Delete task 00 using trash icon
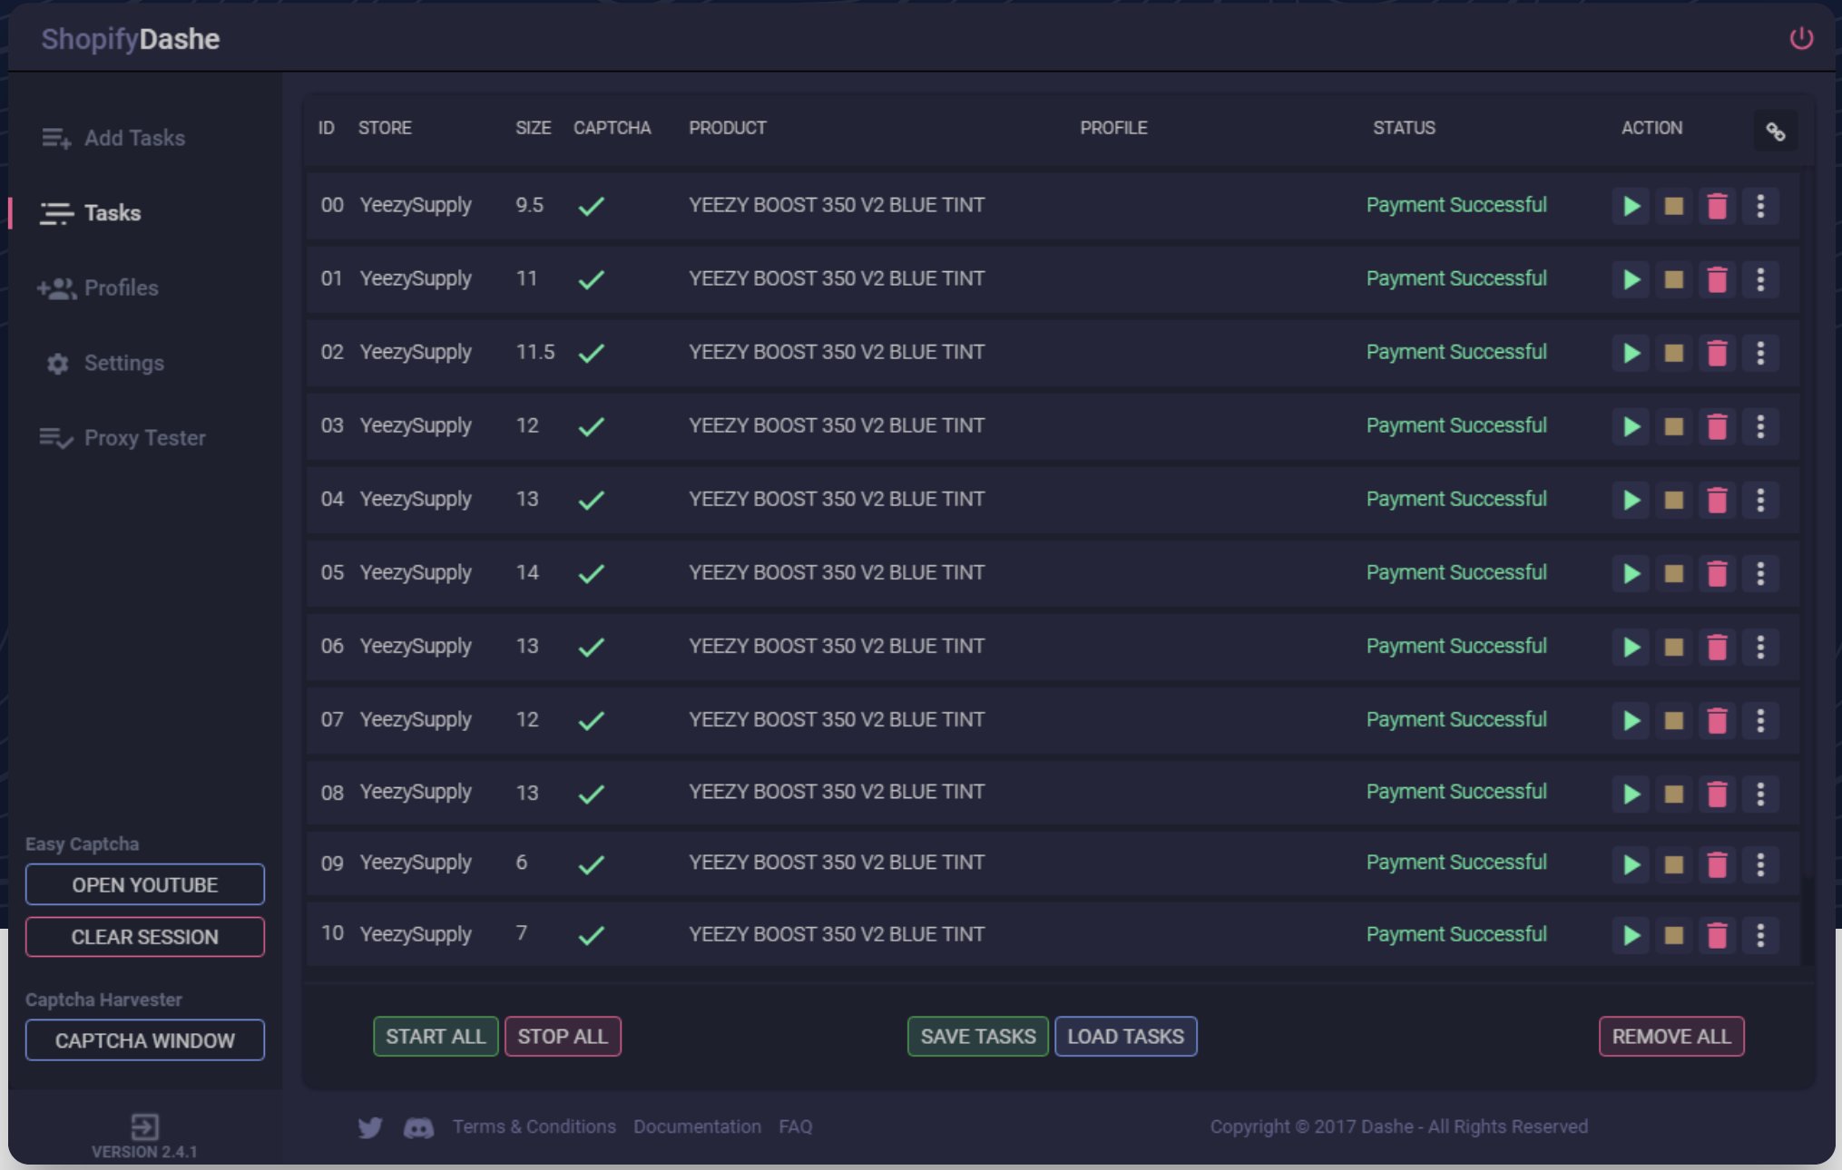Screen dimensions: 1842x1170 [1717, 206]
